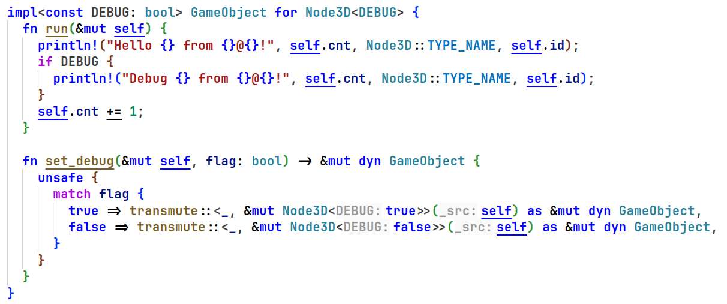Click the 'if' keyword before DEBUG

(45, 62)
